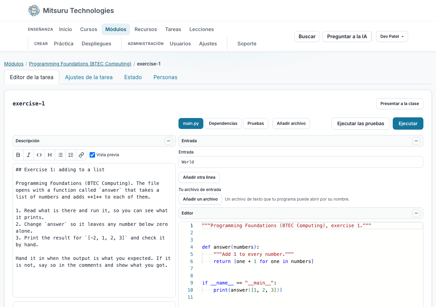This screenshot has width=436, height=307.
Task: Open Despliegues under Crear
Action: (96, 44)
